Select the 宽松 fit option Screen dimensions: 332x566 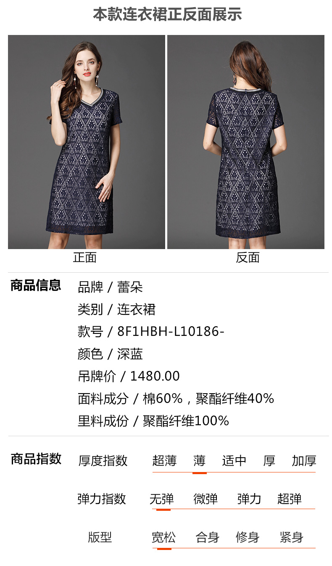pos(163,537)
